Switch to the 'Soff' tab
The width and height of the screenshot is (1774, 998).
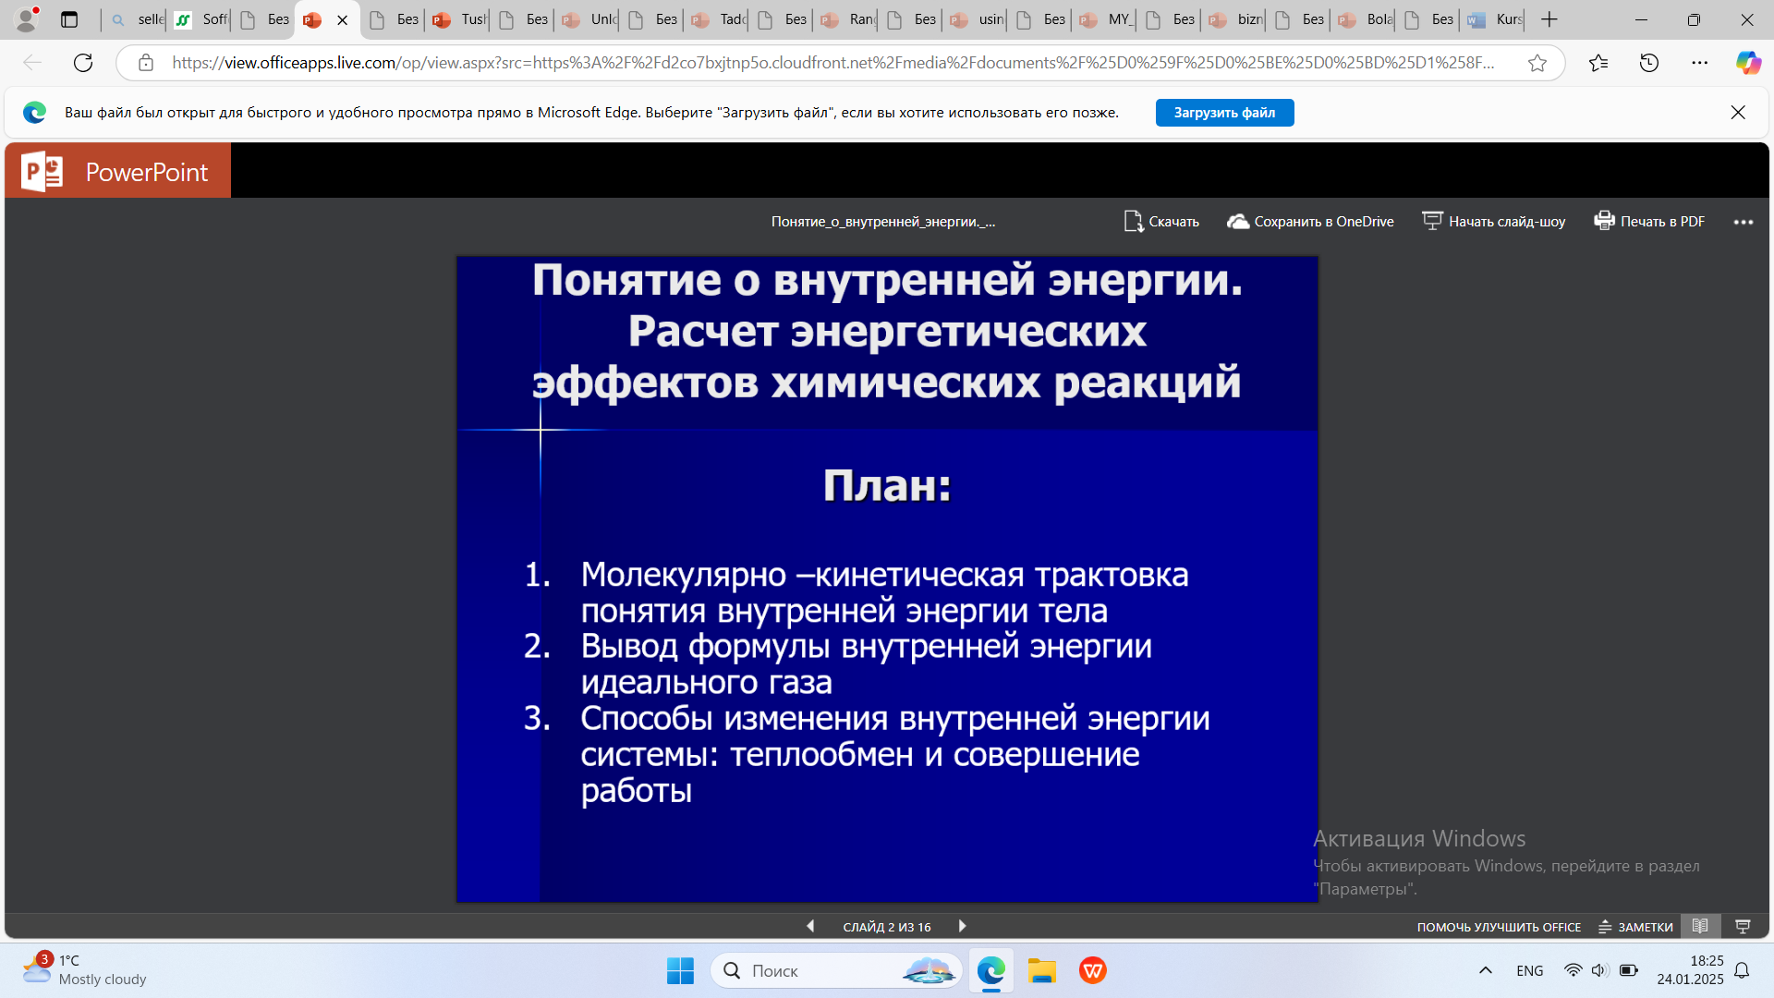click(201, 19)
